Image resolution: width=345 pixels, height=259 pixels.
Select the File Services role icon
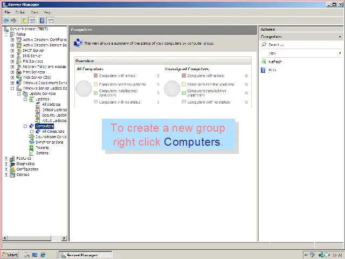point(19,61)
